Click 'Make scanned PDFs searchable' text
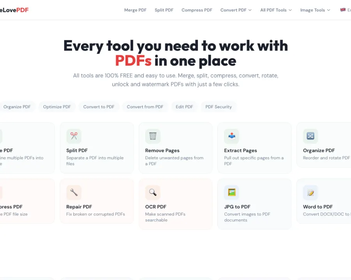This screenshot has width=351, height=280. tap(165, 217)
